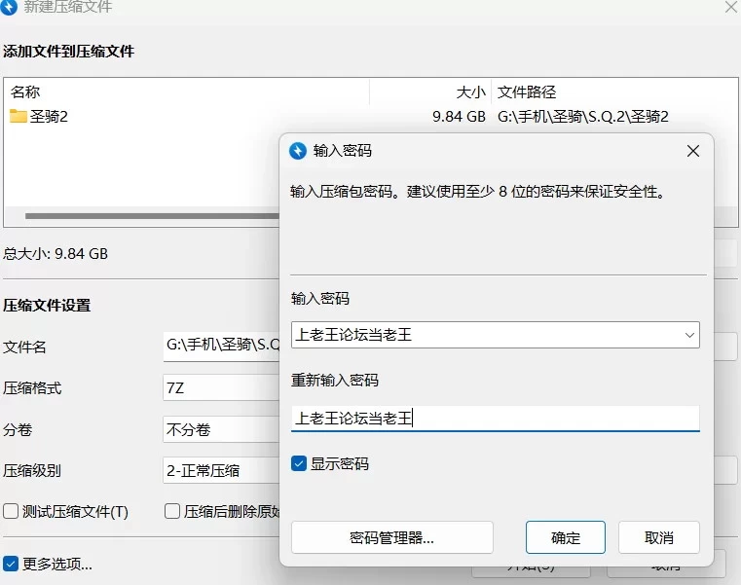
Task: Click 确定 to confirm password
Action: (x=565, y=537)
